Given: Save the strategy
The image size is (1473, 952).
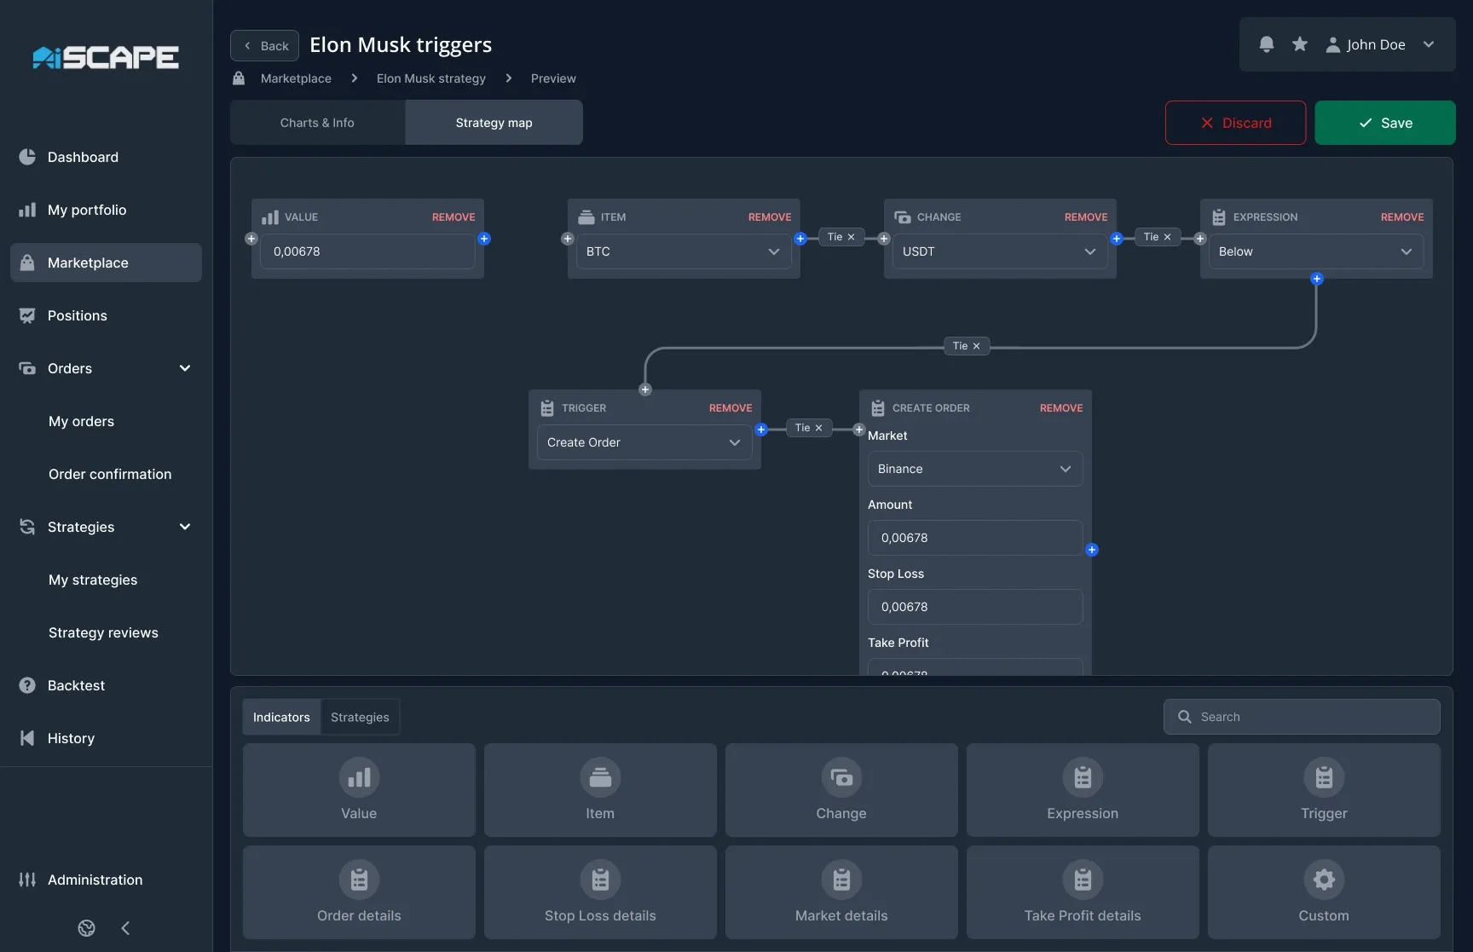Looking at the screenshot, I should click(1385, 123).
